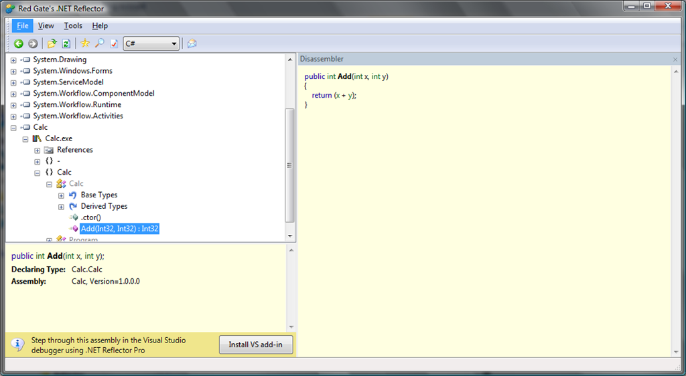Collapse the Calc namespace node
Screen dimensions: 686x376
point(38,173)
